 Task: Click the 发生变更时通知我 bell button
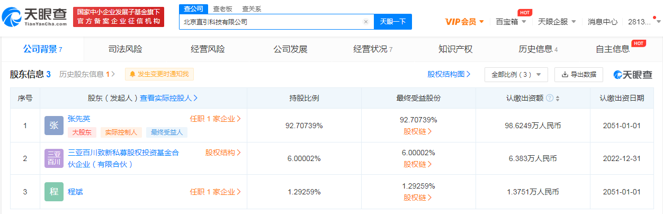click(159, 74)
